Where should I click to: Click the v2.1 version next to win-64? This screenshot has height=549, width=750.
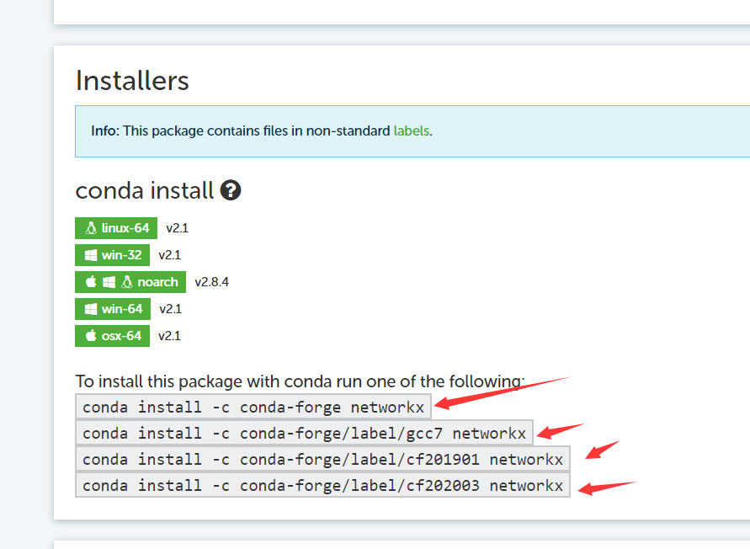point(170,309)
